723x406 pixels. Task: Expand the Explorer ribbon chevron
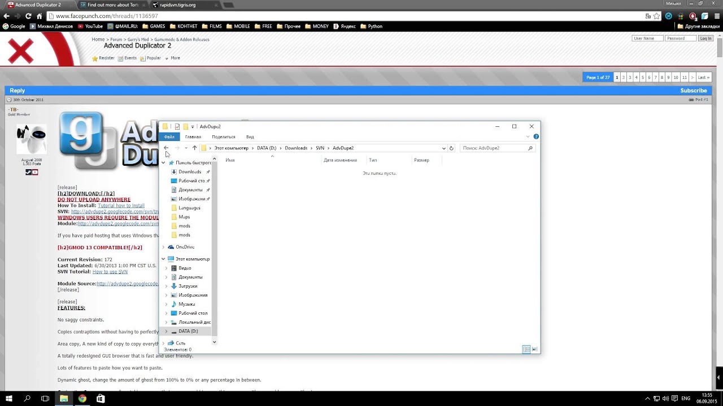tap(528, 136)
